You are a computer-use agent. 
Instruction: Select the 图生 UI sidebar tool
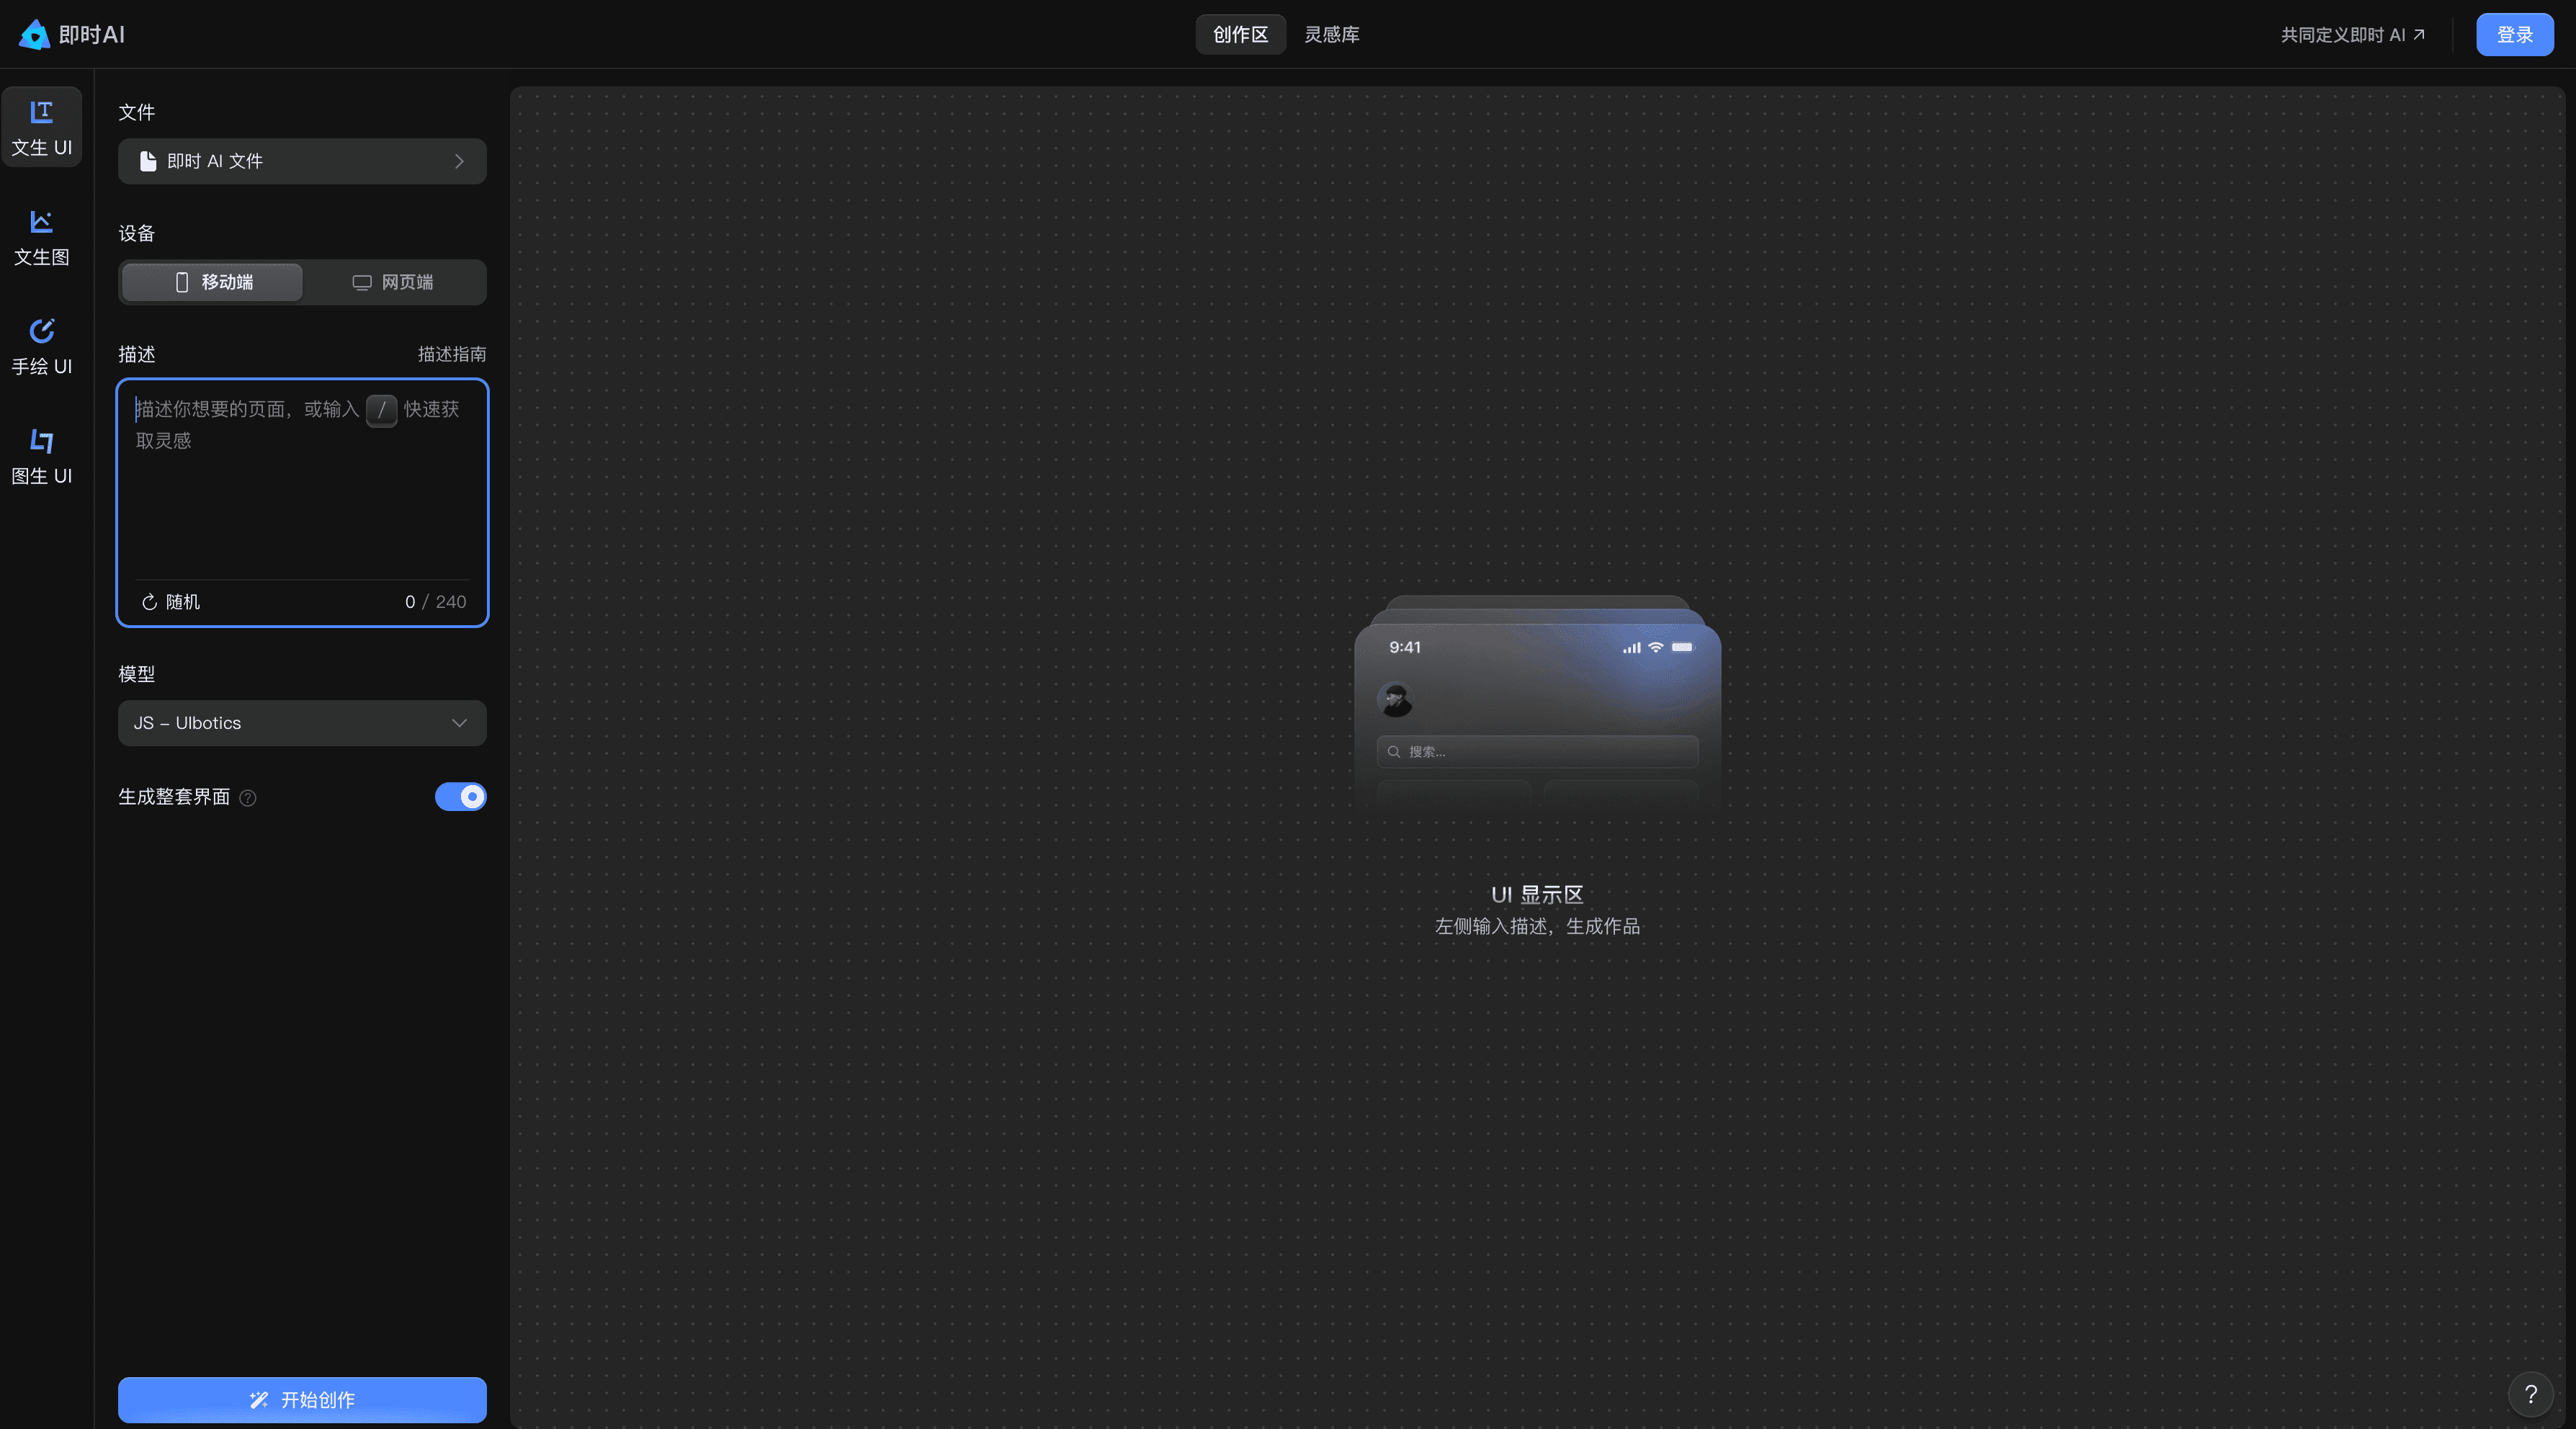(x=42, y=457)
